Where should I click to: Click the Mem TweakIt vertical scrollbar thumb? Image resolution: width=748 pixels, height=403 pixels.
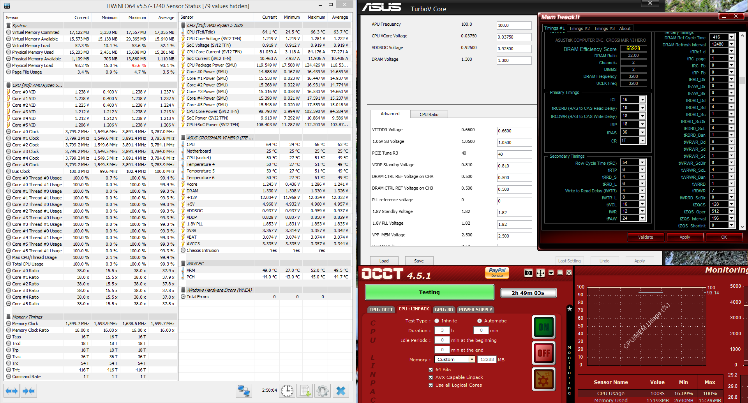pos(742,81)
